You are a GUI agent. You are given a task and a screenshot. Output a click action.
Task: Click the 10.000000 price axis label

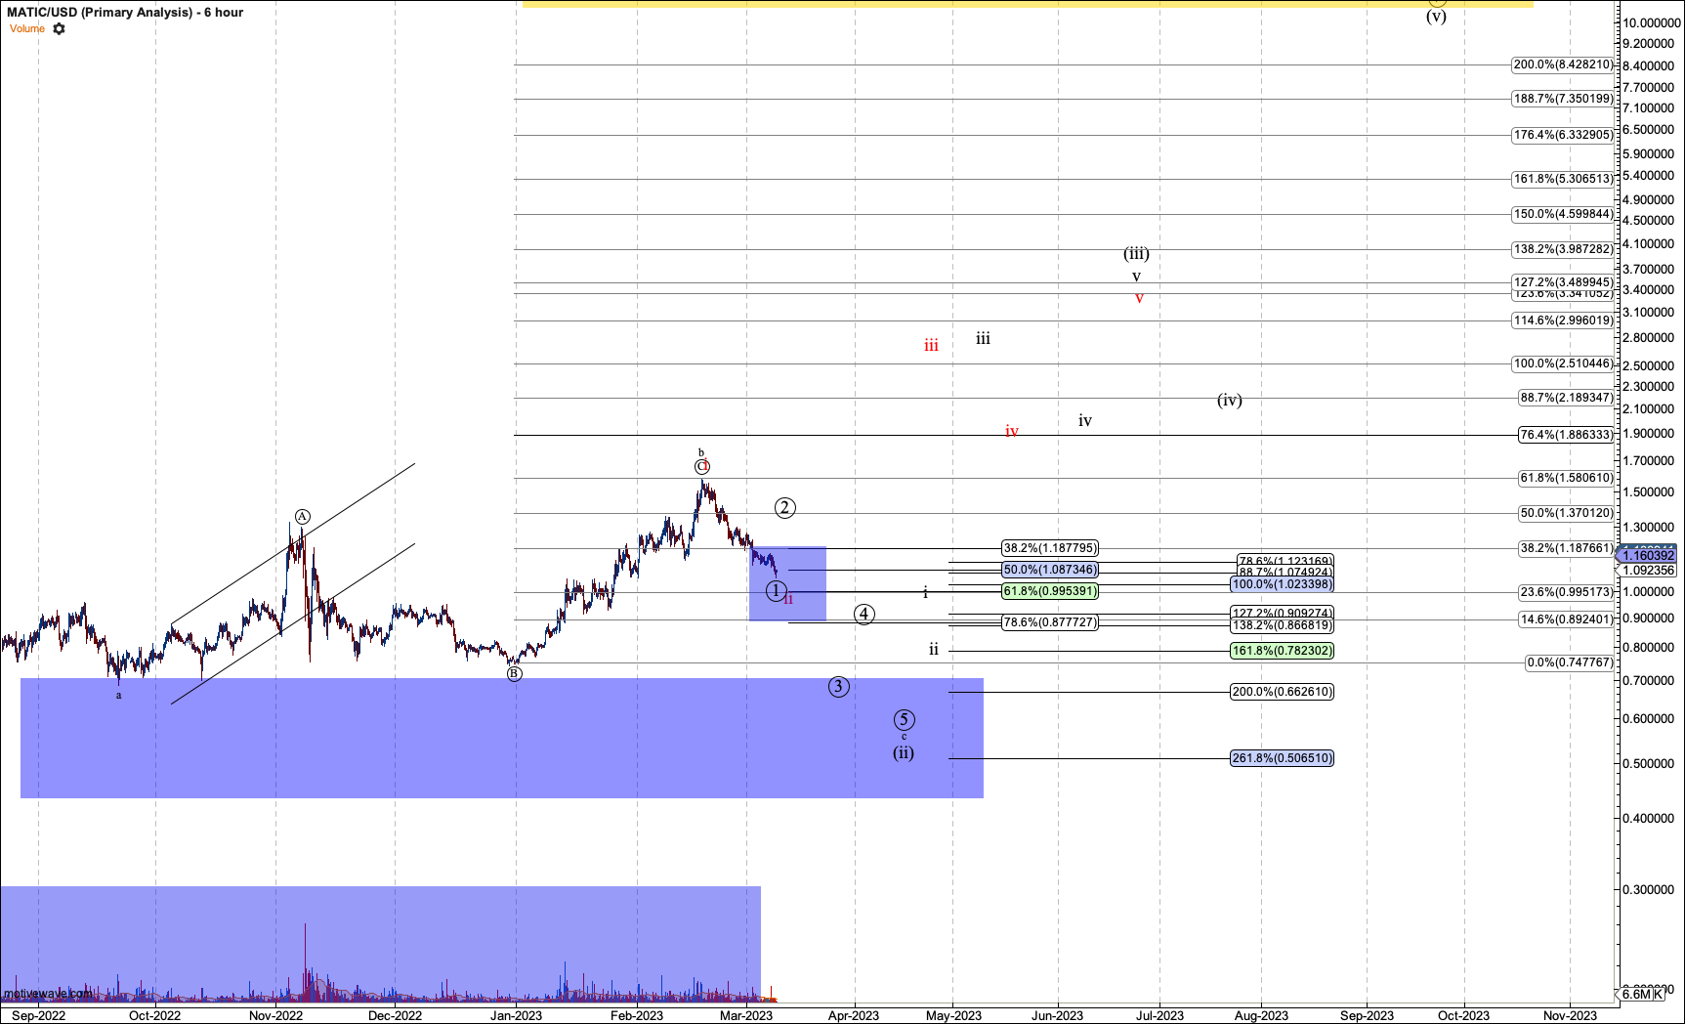(1652, 22)
